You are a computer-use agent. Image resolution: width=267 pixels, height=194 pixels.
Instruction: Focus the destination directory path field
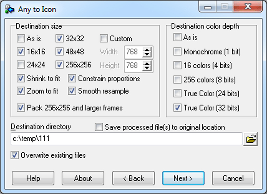[x=126, y=139]
